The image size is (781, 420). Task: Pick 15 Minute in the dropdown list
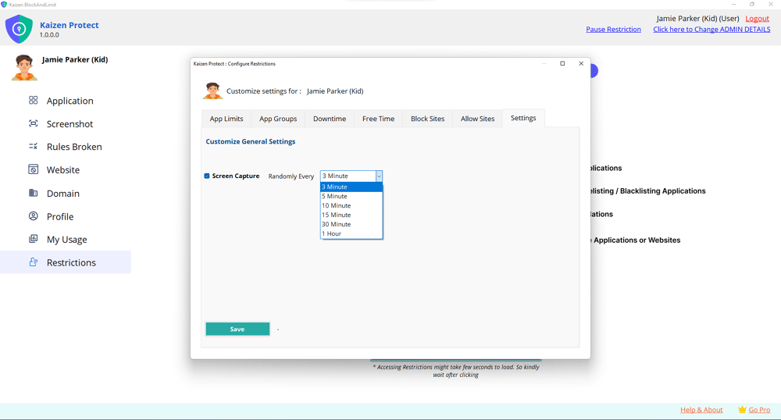(x=337, y=215)
